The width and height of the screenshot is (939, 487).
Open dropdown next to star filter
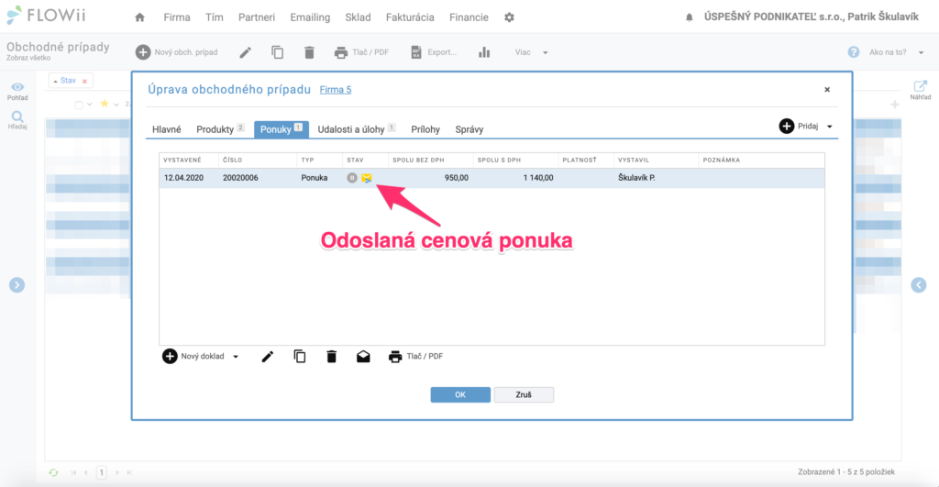[116, 105]
